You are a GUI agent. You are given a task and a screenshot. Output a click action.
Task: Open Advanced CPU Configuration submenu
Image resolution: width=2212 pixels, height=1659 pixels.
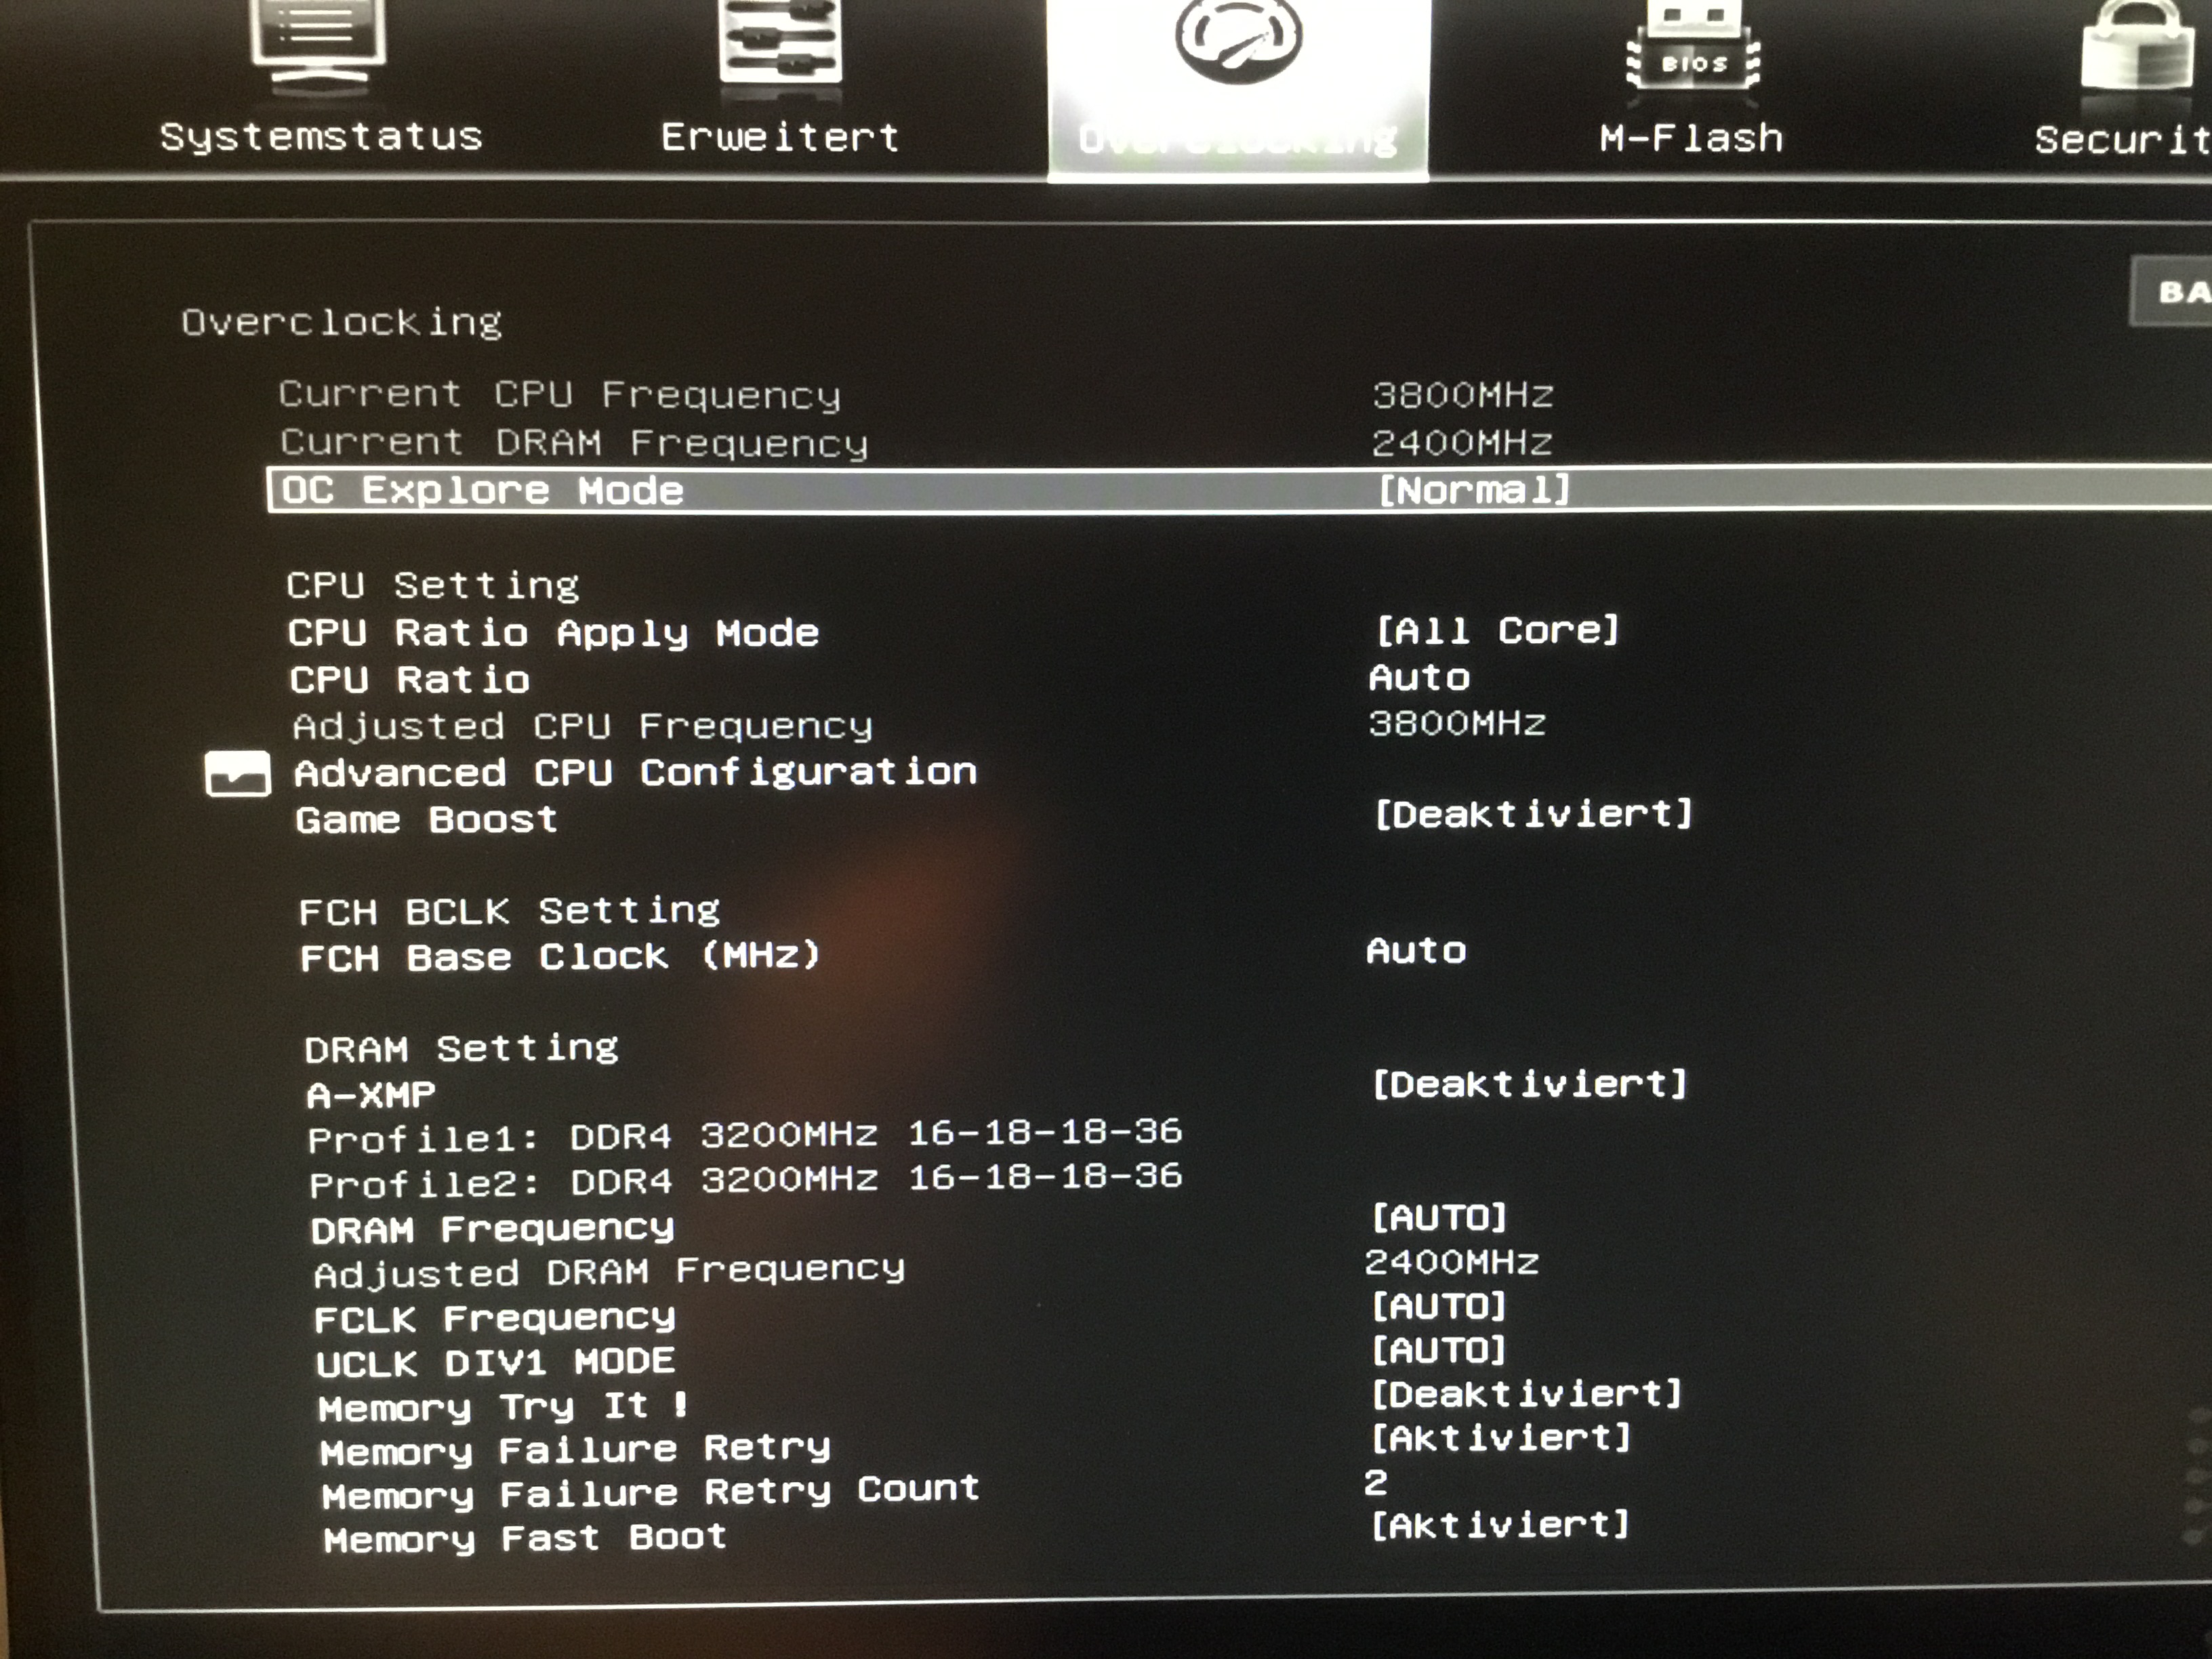[x=635, y=773]
